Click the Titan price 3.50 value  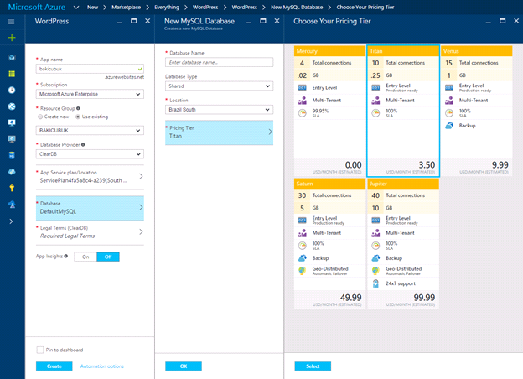[427, 165]
